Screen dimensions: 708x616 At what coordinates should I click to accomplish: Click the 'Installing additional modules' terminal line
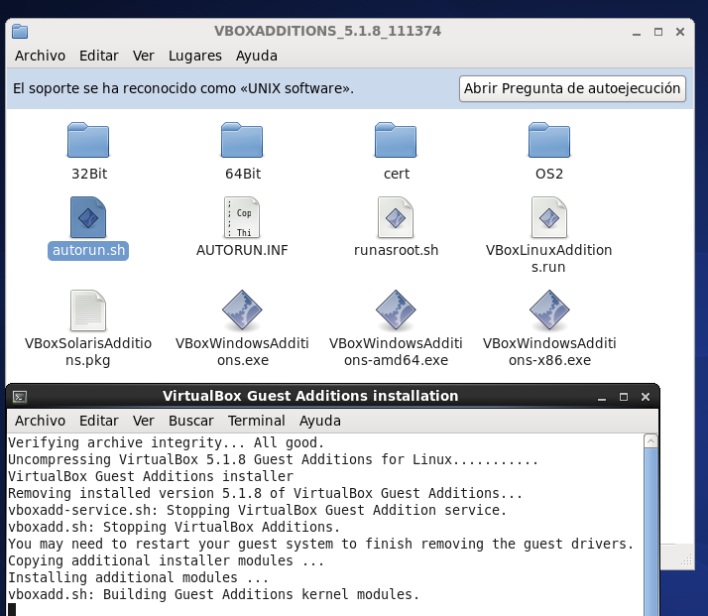click(138, 577)
